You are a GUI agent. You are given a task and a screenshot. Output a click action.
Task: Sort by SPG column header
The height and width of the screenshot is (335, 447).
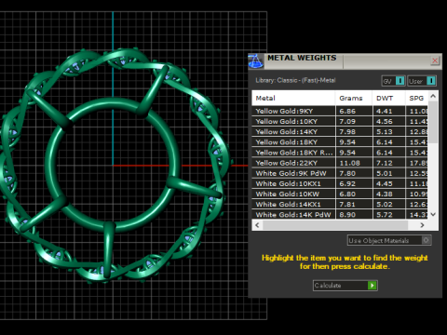[416, 98]
